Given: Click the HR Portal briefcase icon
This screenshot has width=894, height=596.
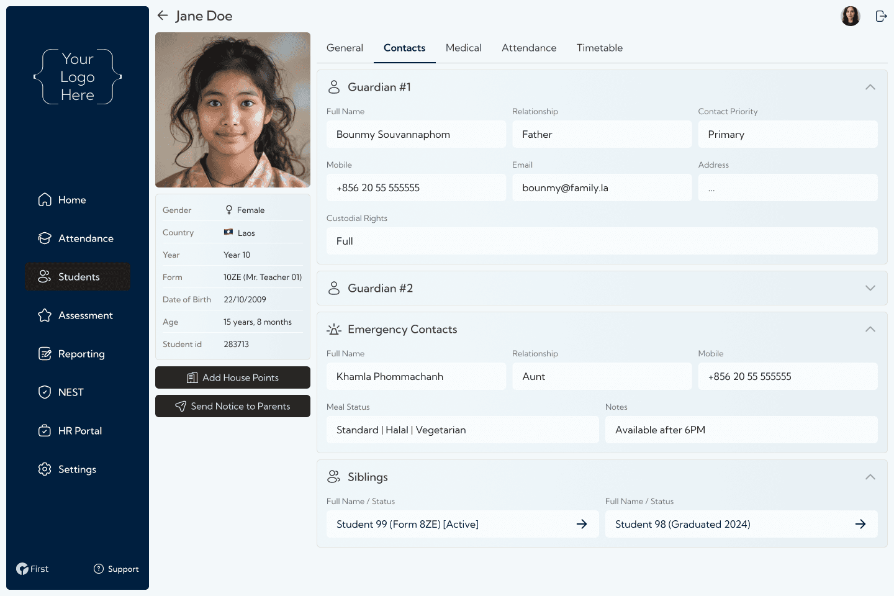Looking at the screenshot, I should pos(45,431).
